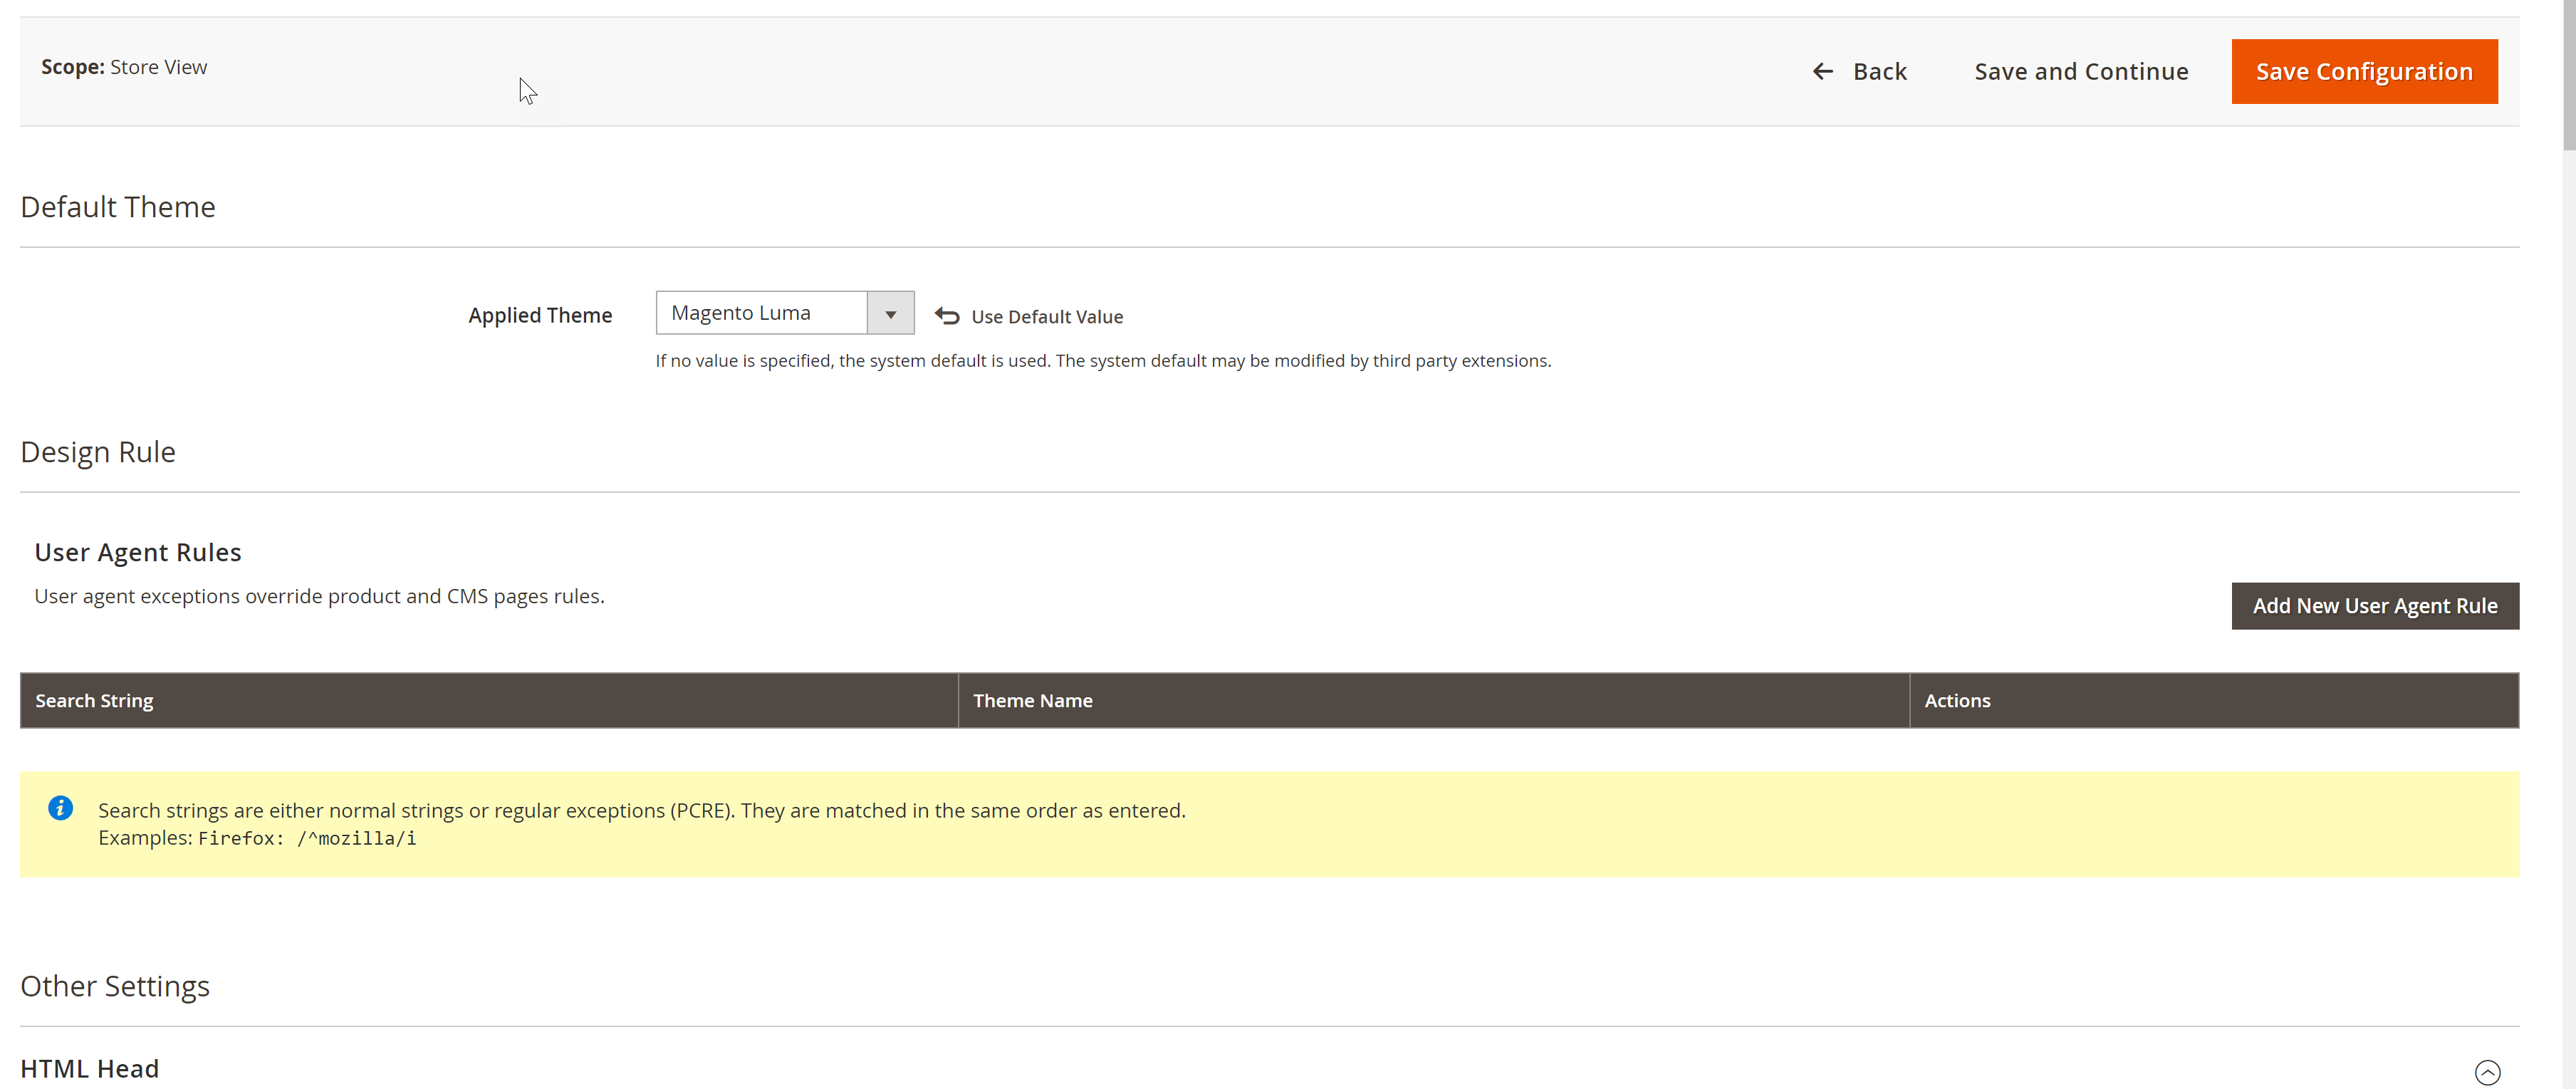Screen dimensions: 2576x1089
Task: Click the Design Rule section heading
Action: 97,452
